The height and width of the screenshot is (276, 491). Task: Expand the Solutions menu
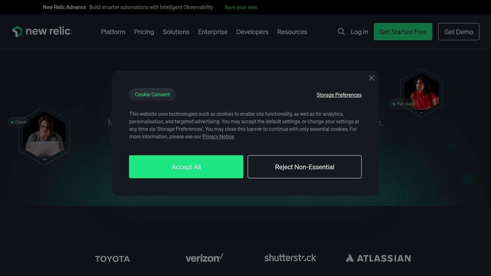176,32
